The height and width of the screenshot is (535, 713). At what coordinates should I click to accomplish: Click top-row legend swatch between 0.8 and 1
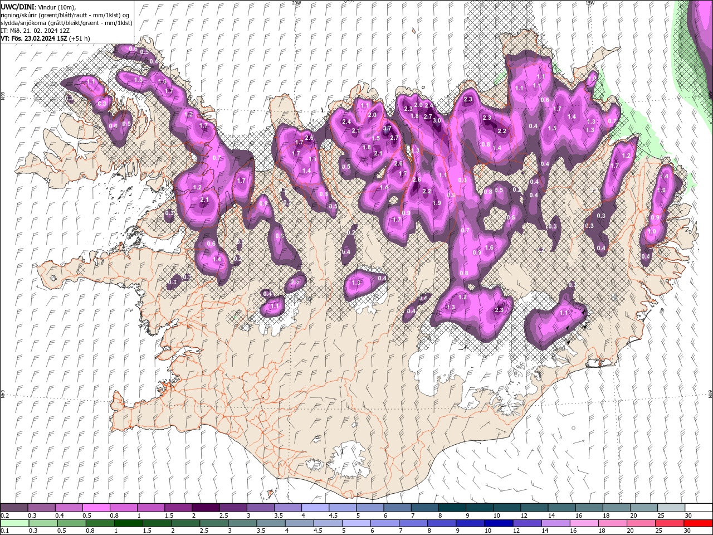click(123, 508)
